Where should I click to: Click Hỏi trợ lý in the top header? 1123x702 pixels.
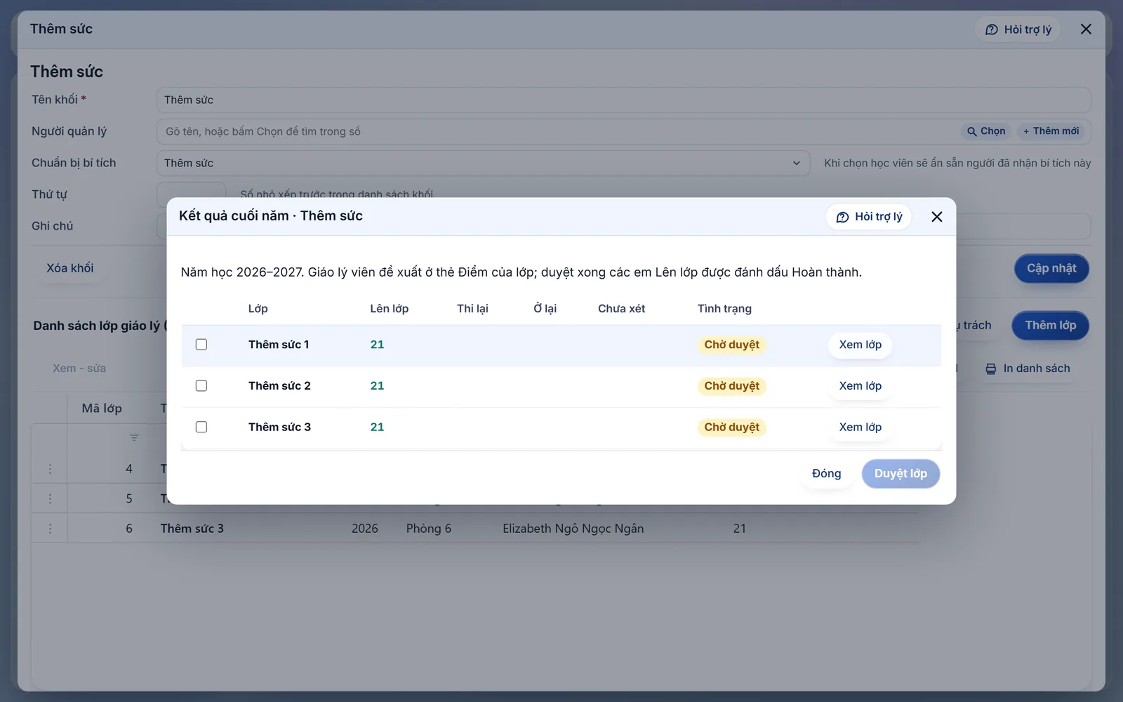click(x=1018, y=29)
